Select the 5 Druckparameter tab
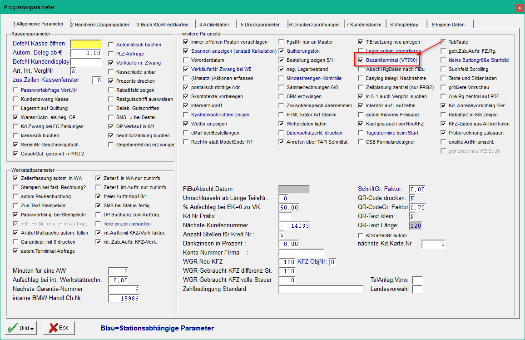525x340 pixels. (x=260, y=25)
